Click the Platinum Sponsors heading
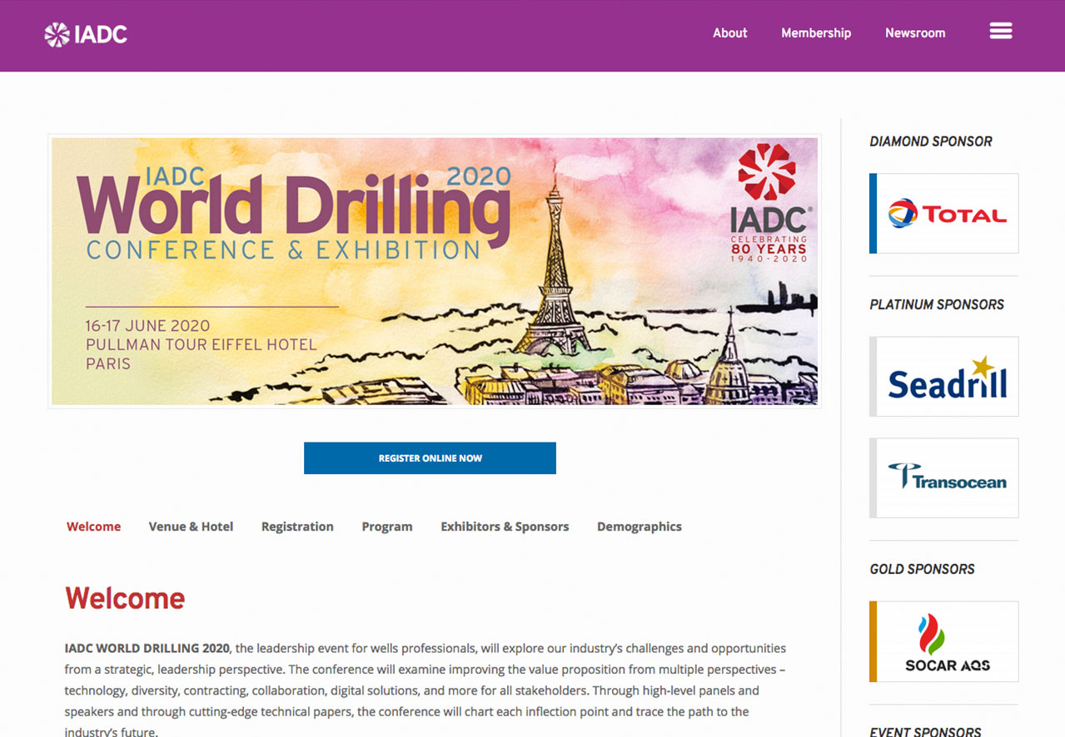Image resolution: width=1065 pixels, height=737 pixels. 937,304
